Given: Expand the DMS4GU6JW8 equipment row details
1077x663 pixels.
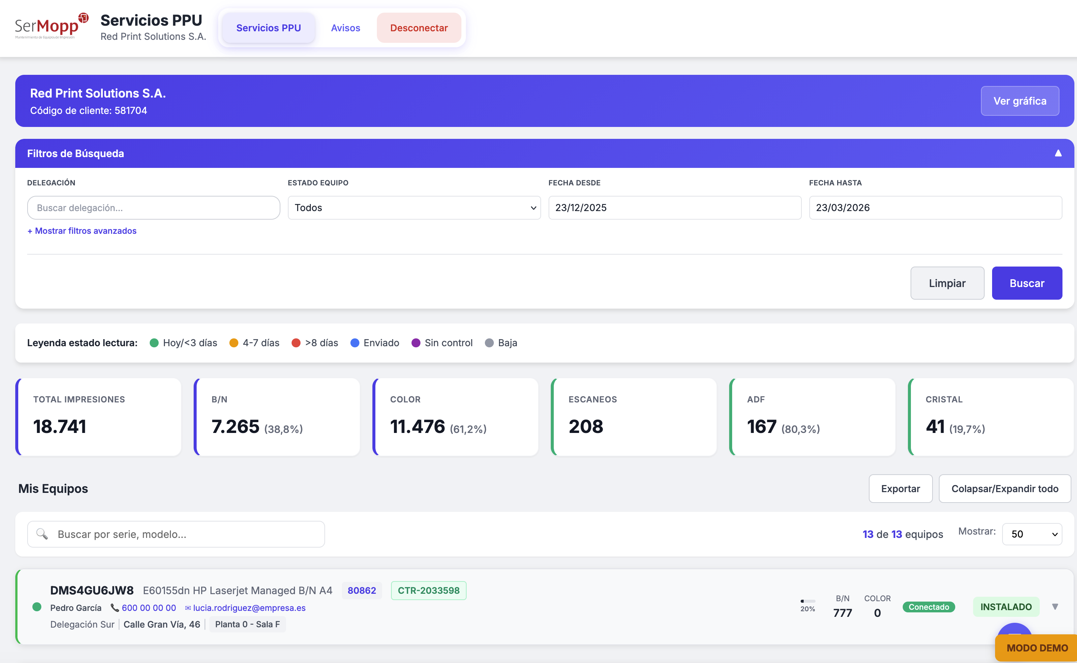Looking at the screenshot, I should pos(1055,606).
